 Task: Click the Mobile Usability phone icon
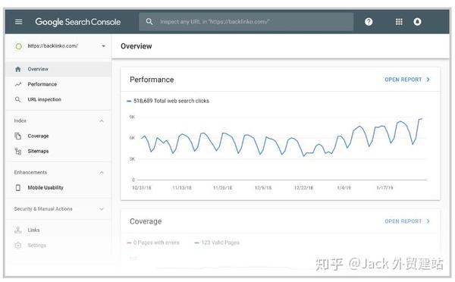(18, 188)
